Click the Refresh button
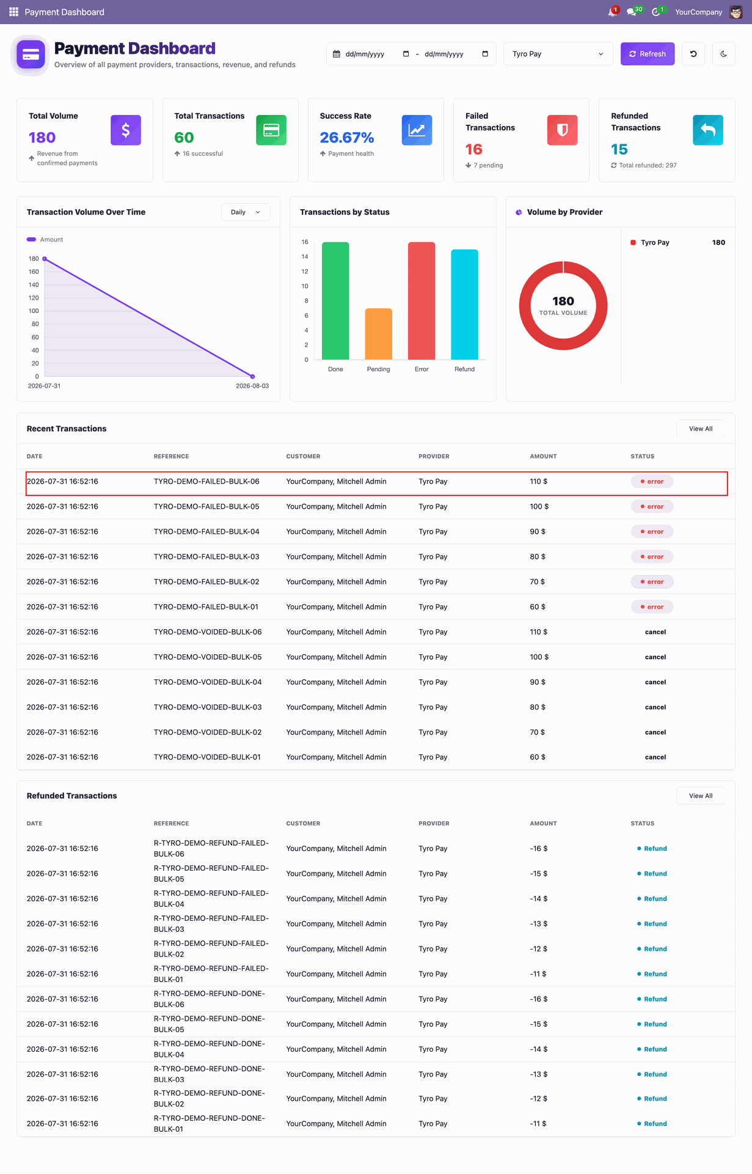The image size is (752, 1174). click(648, 54)
